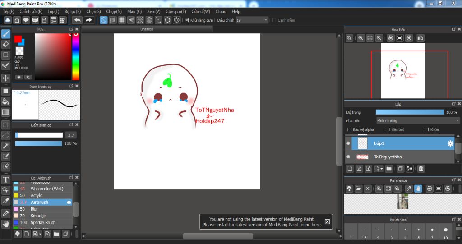Click the Undo arrow
The width and height of the screenshot is (462, 244).
click(77, 20)
